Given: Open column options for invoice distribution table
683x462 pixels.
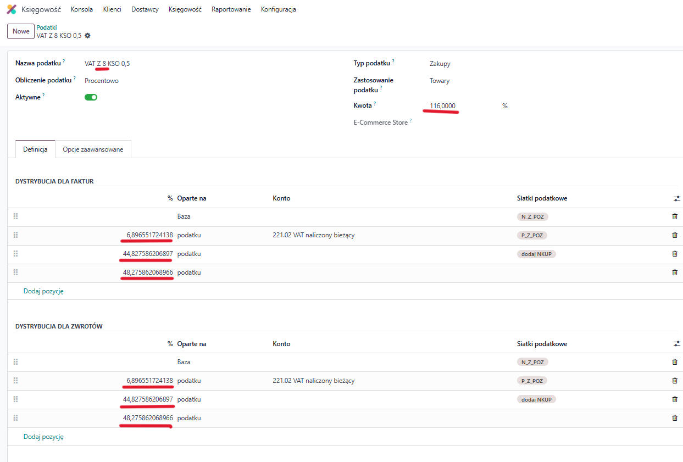Looking at the screenshot, I should point(676,198).
